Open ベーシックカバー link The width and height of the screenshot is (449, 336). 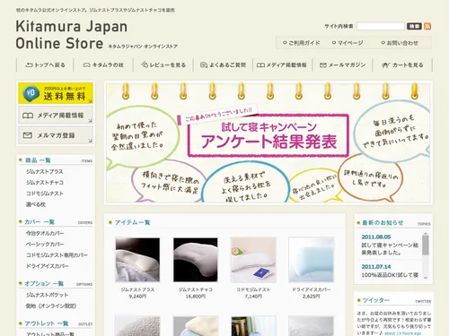point(45,244)
